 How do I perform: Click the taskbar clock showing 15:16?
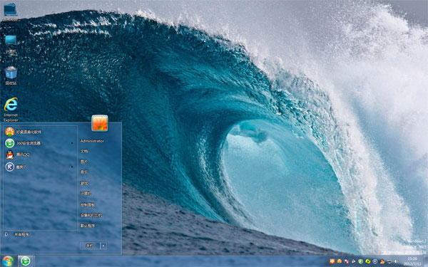(x=412, y=261)
